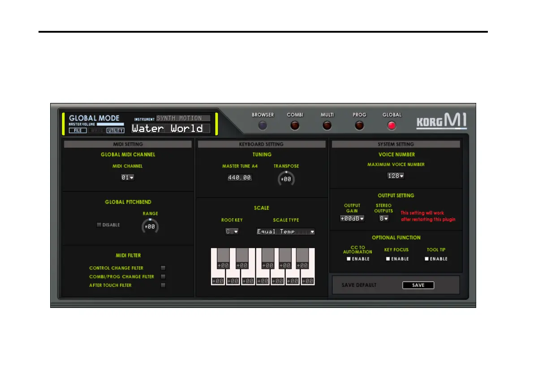The image size is (534, 376).
Task: Open the BROWSER mode LED button
Action: (x=262, y=126)
